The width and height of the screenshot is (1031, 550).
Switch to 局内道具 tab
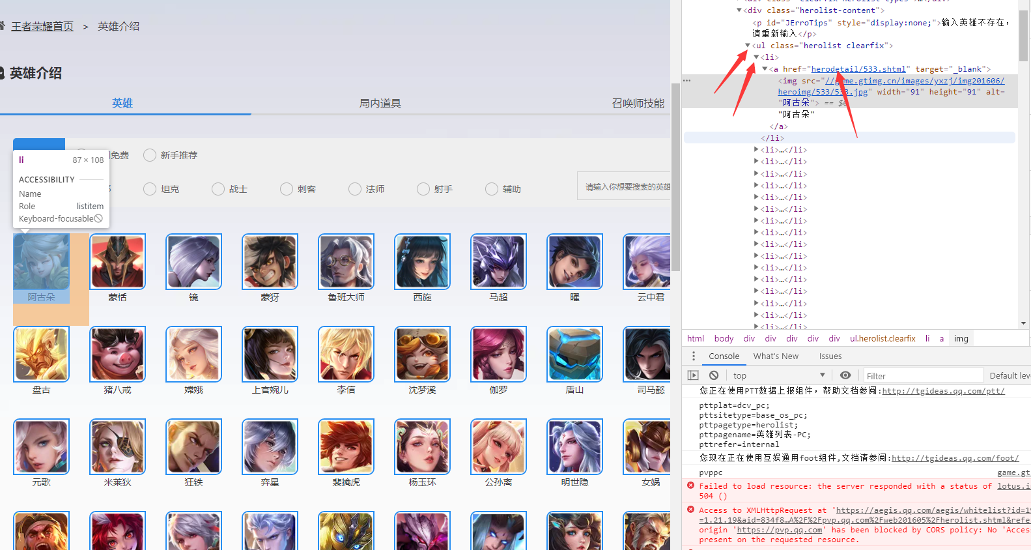coord(380,103)
